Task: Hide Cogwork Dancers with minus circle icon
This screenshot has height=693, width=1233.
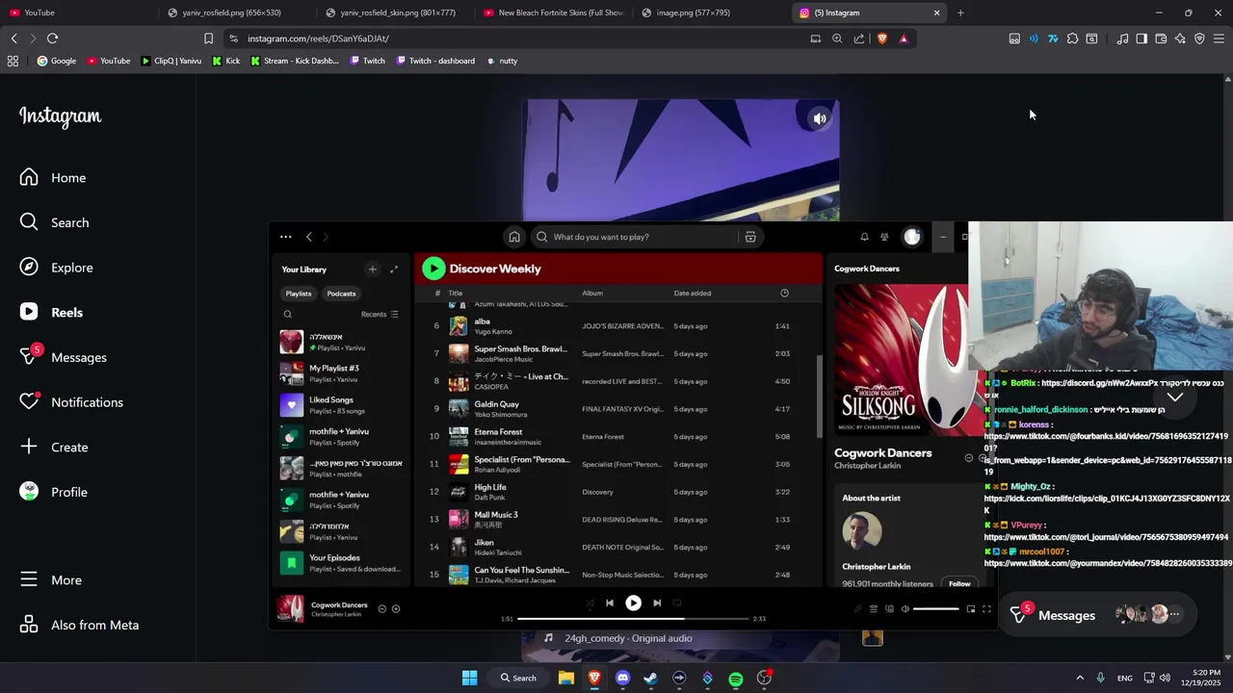Action: coord(381,609)
